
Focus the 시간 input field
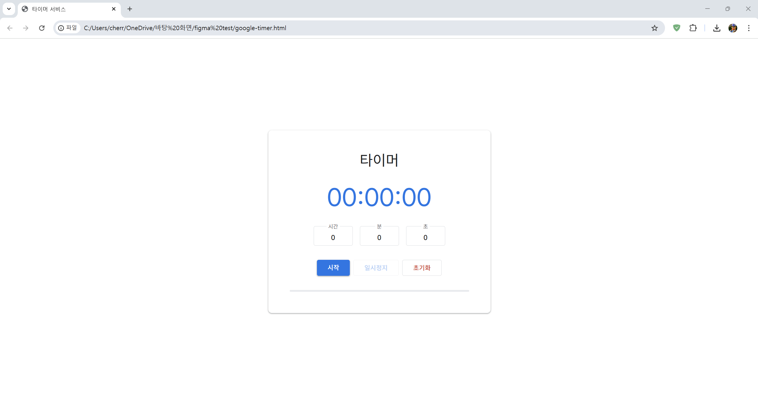coord(333,237)
